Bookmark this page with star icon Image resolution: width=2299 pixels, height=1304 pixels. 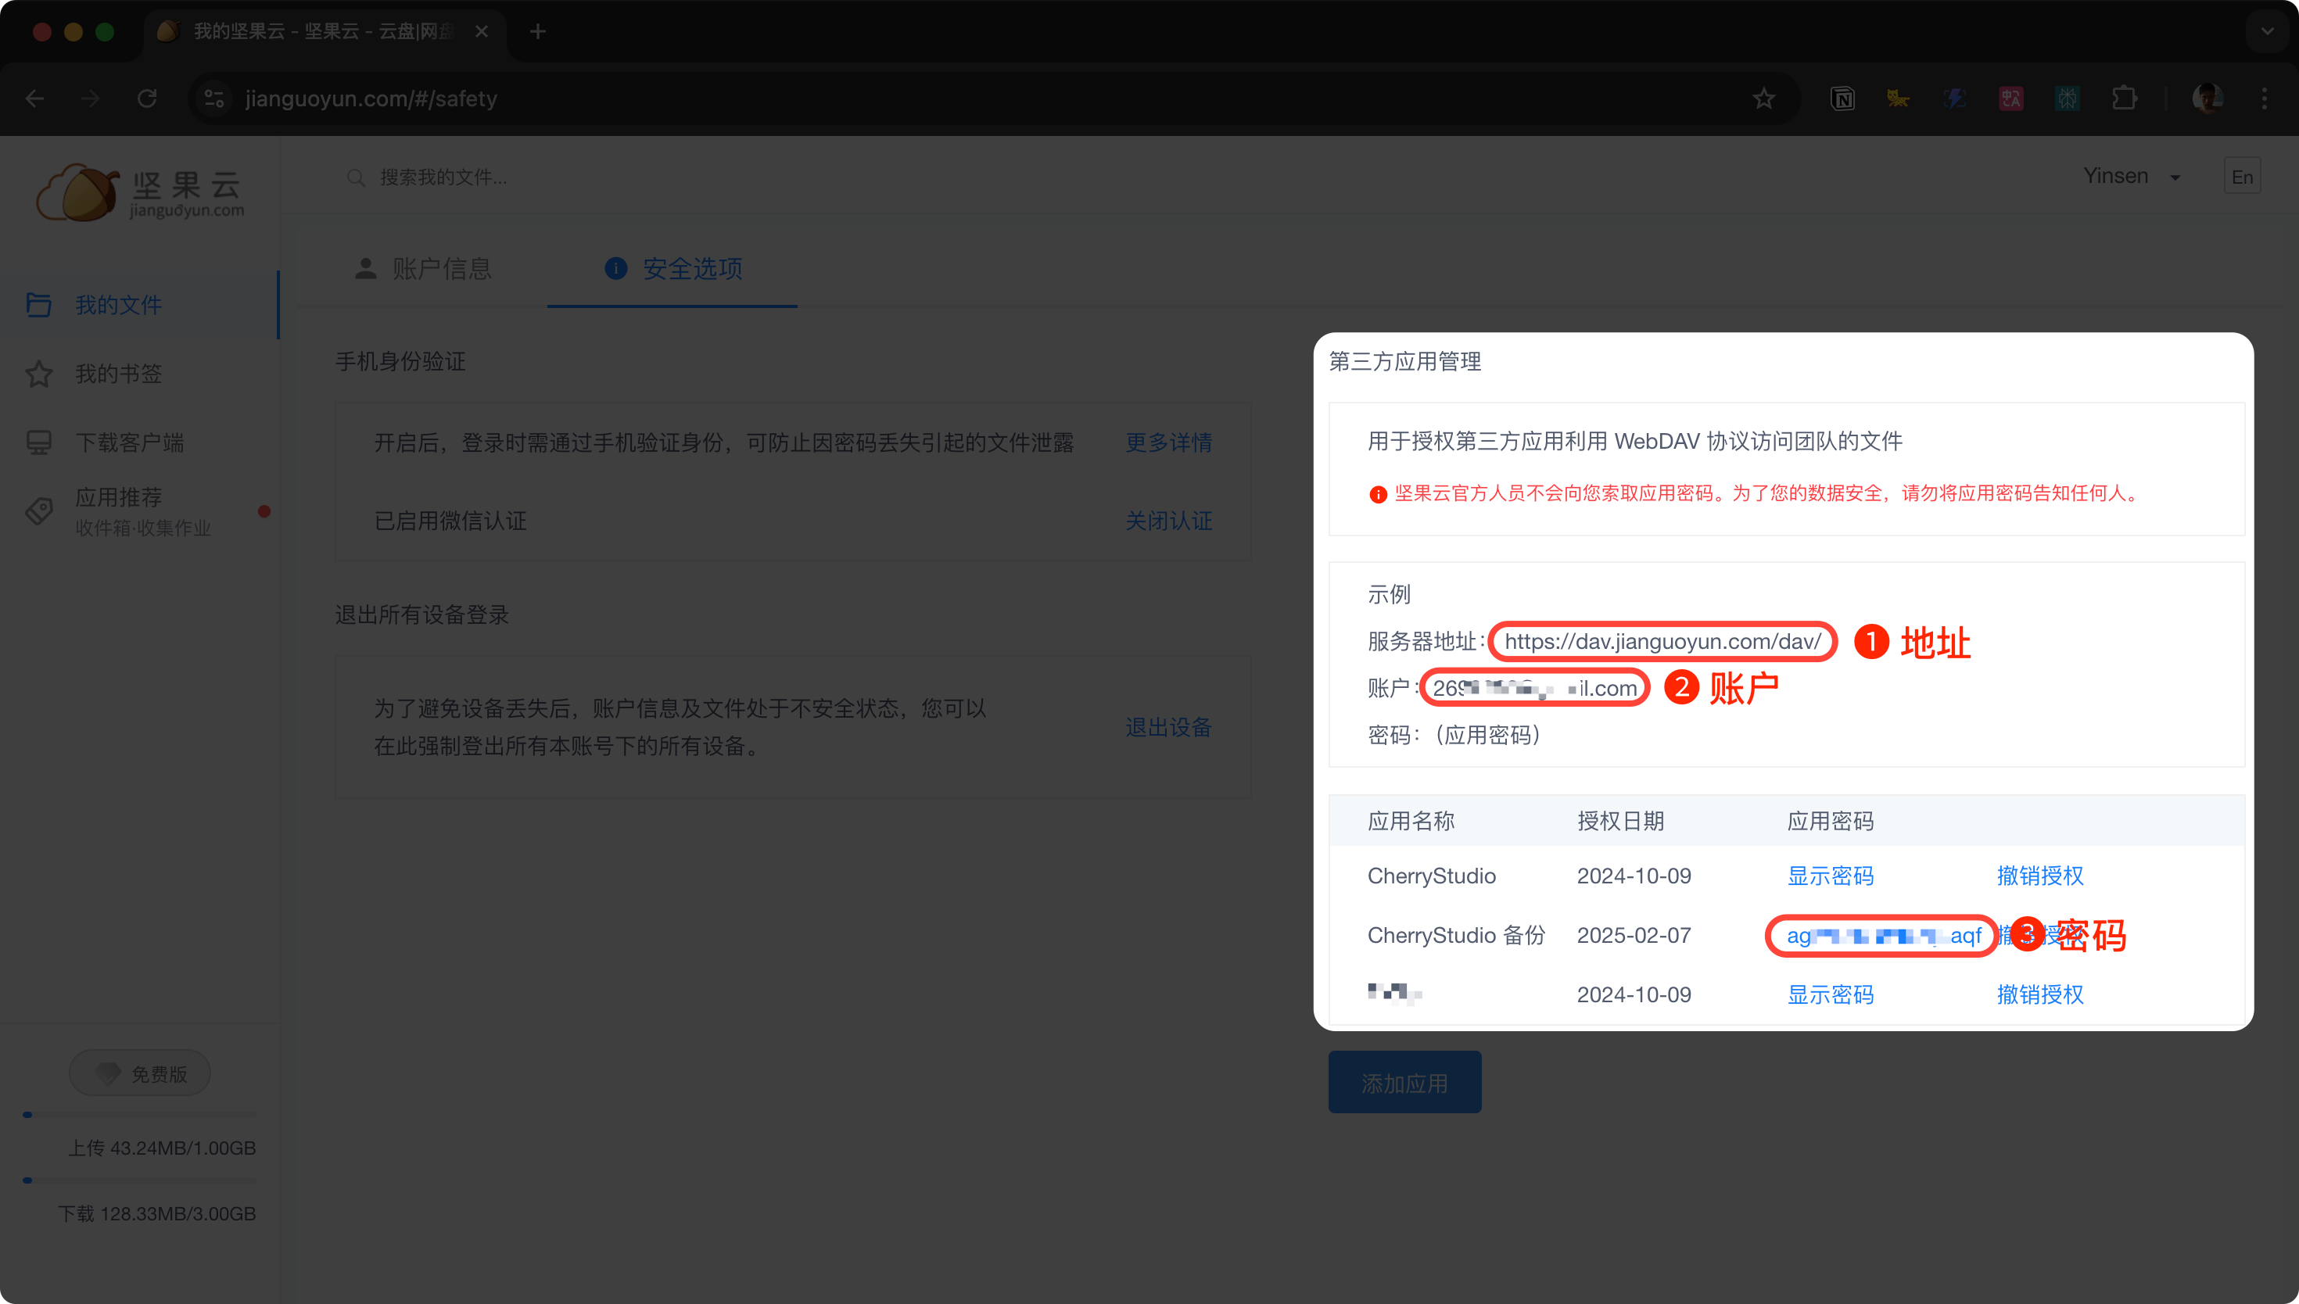coord(1763,99)
